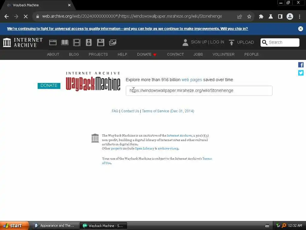Open the Audio speaker icon

(x=89, y=43)
